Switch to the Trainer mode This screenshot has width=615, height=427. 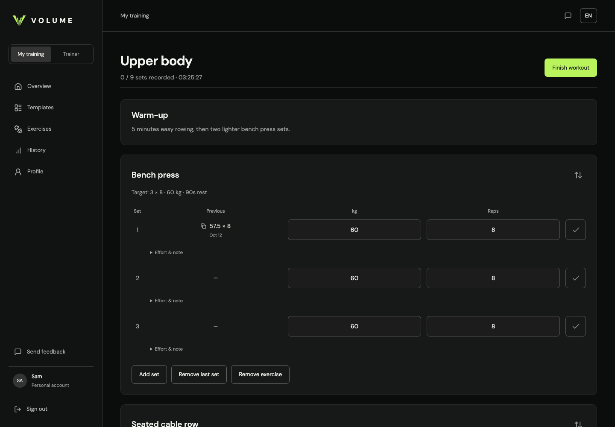click(71, 54)
